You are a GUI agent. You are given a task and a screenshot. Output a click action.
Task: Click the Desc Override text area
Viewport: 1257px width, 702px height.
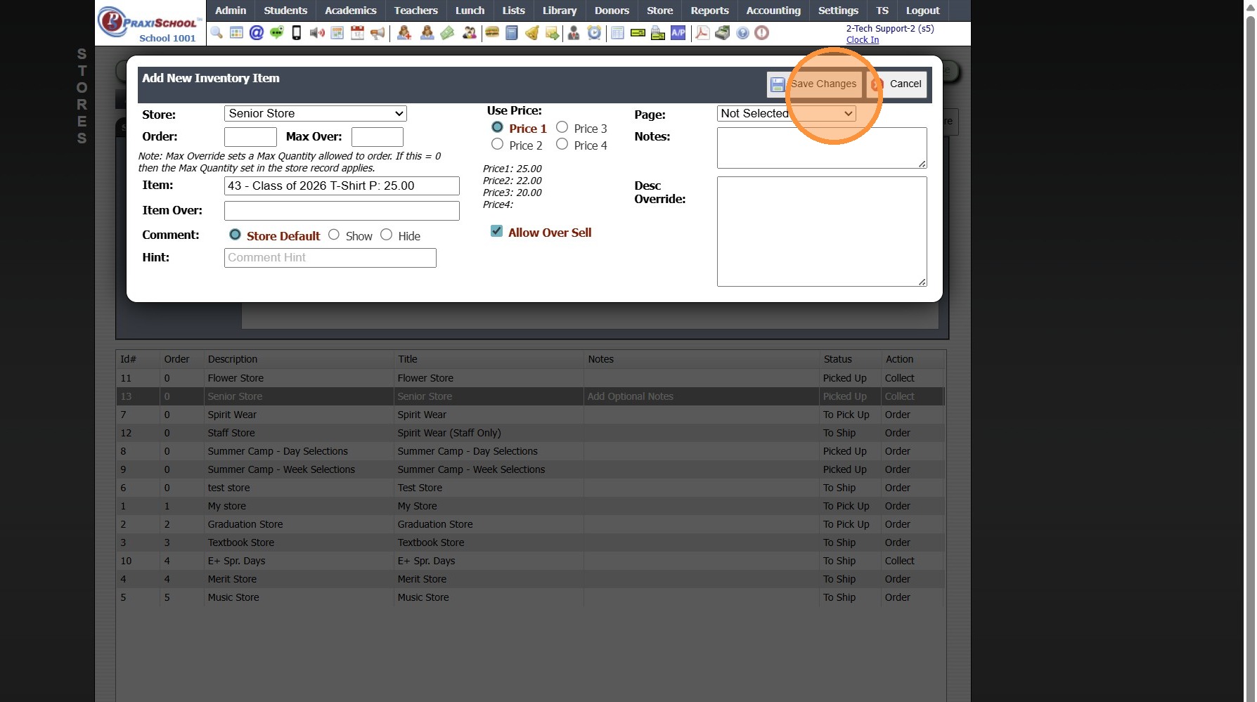[x=822, y=231]
